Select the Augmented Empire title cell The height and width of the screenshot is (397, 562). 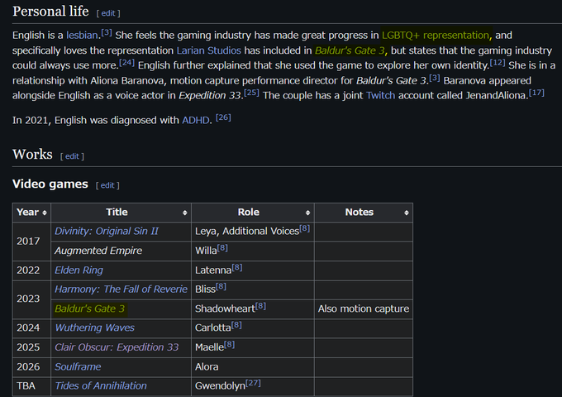[121, 251]
